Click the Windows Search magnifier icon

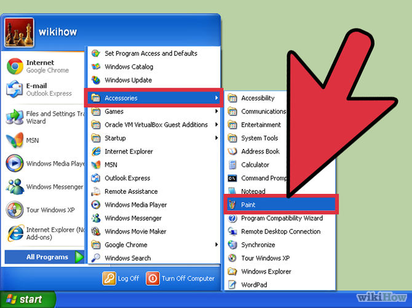point(96,258)
